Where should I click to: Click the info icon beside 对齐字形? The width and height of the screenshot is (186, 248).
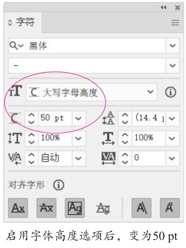58,185
